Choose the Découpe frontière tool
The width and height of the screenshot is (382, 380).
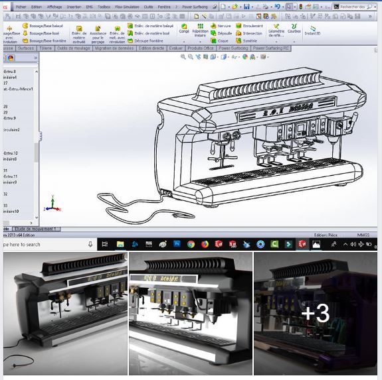coord(145,41)
